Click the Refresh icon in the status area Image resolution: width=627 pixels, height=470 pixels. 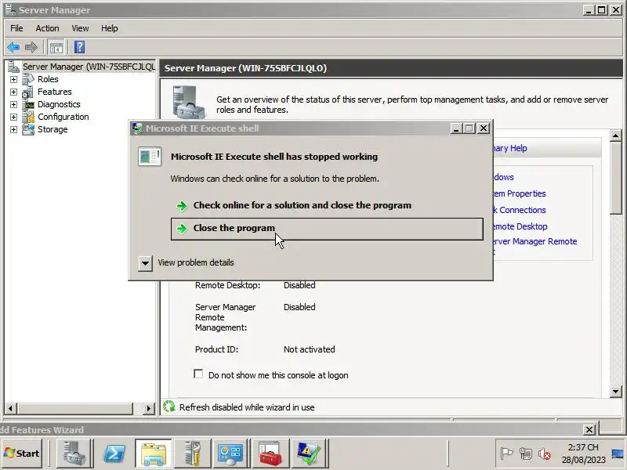tap(169, 407)
